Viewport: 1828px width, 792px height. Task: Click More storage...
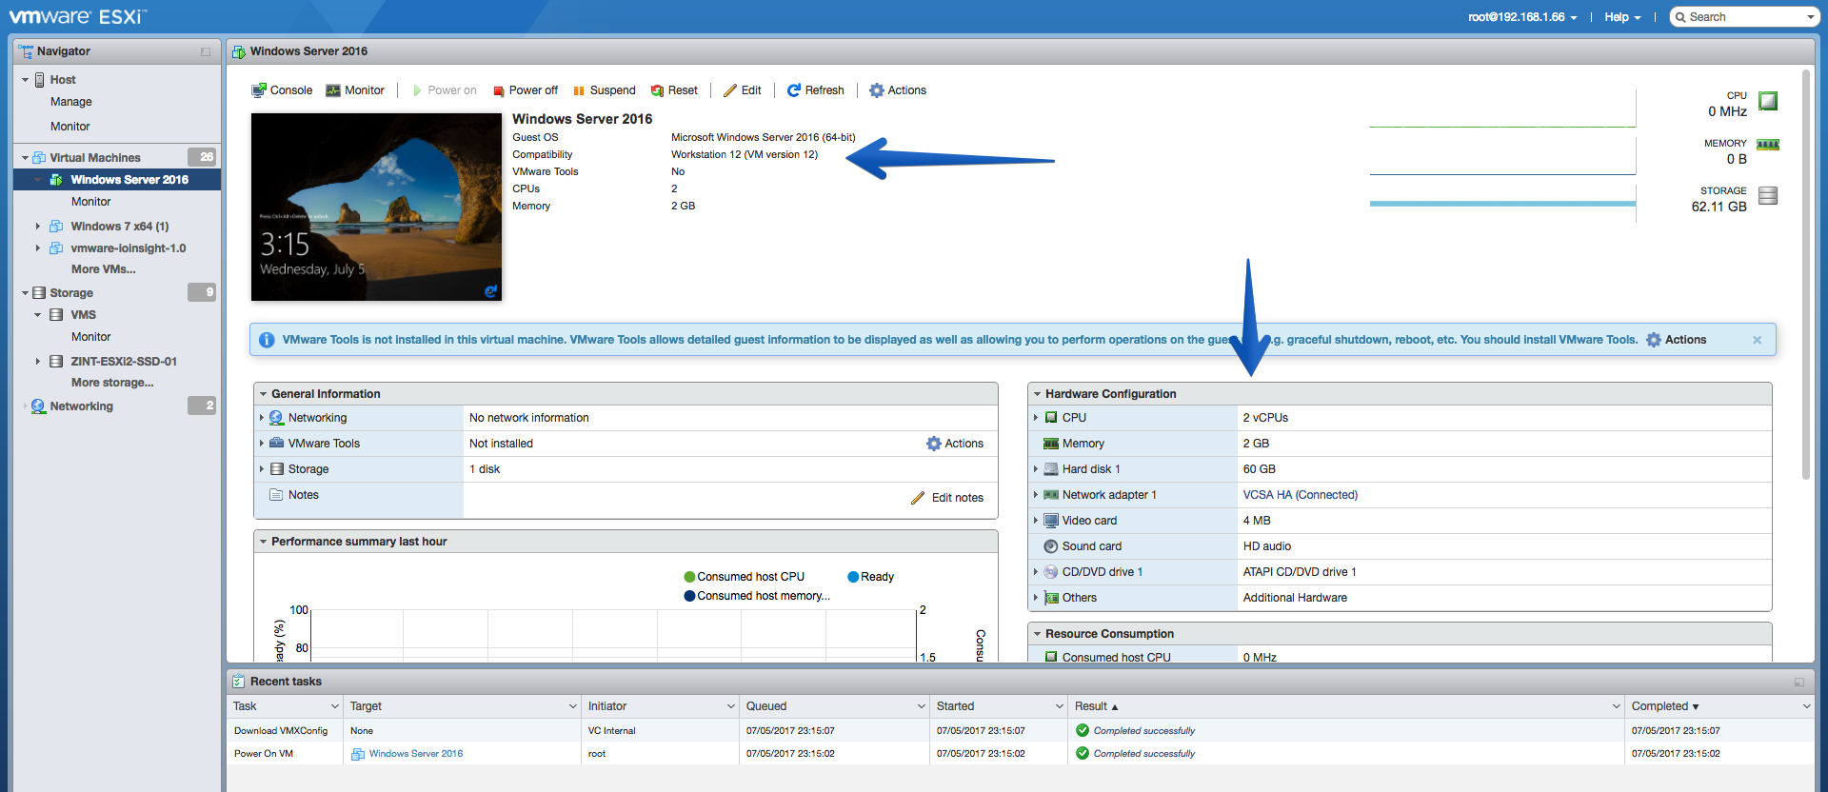pyautogui.click(x=112, y=383)
